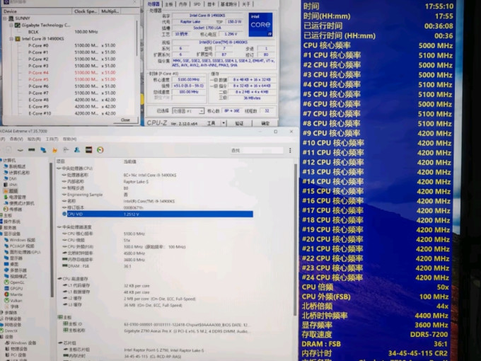Open 操作系统 node in AIDA64 tree

pyautogui.click(x=11, y=222)
